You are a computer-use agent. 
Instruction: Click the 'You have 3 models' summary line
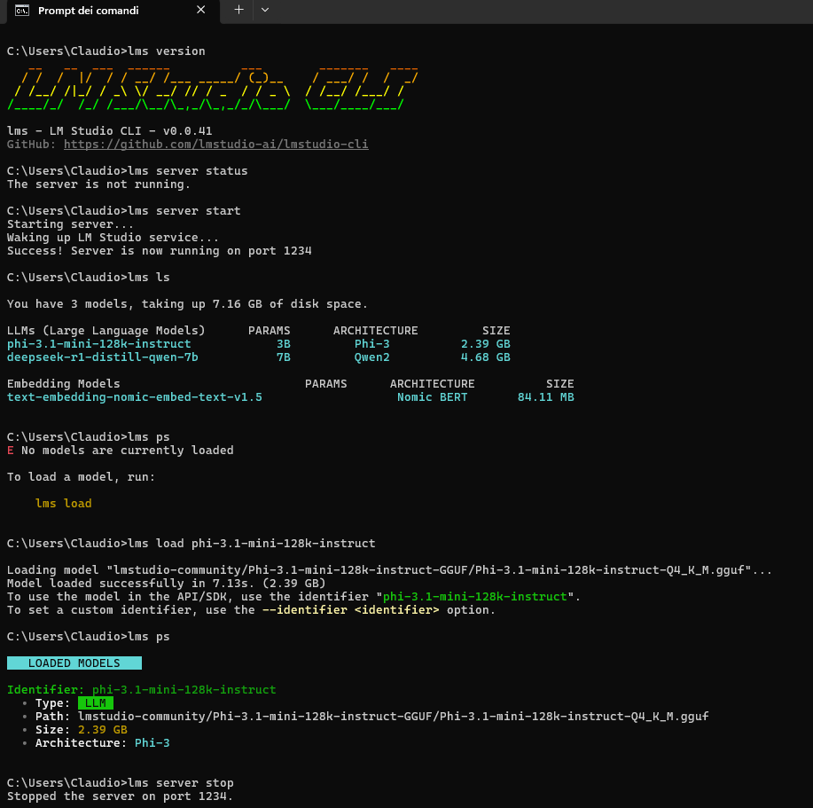(x=187, y=304)
